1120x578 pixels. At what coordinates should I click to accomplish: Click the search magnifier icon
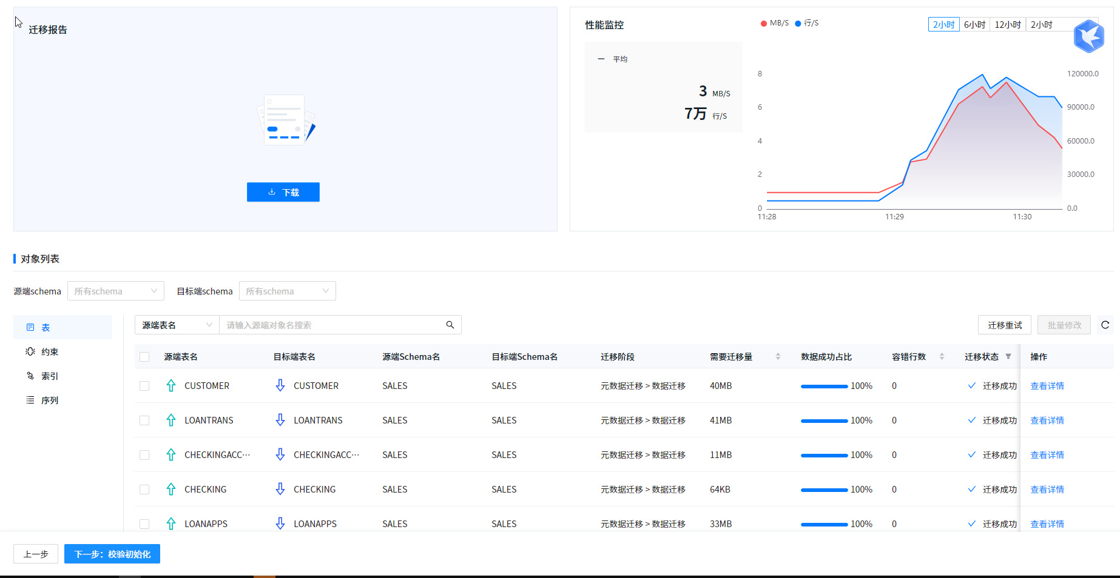tap(450, 325)
